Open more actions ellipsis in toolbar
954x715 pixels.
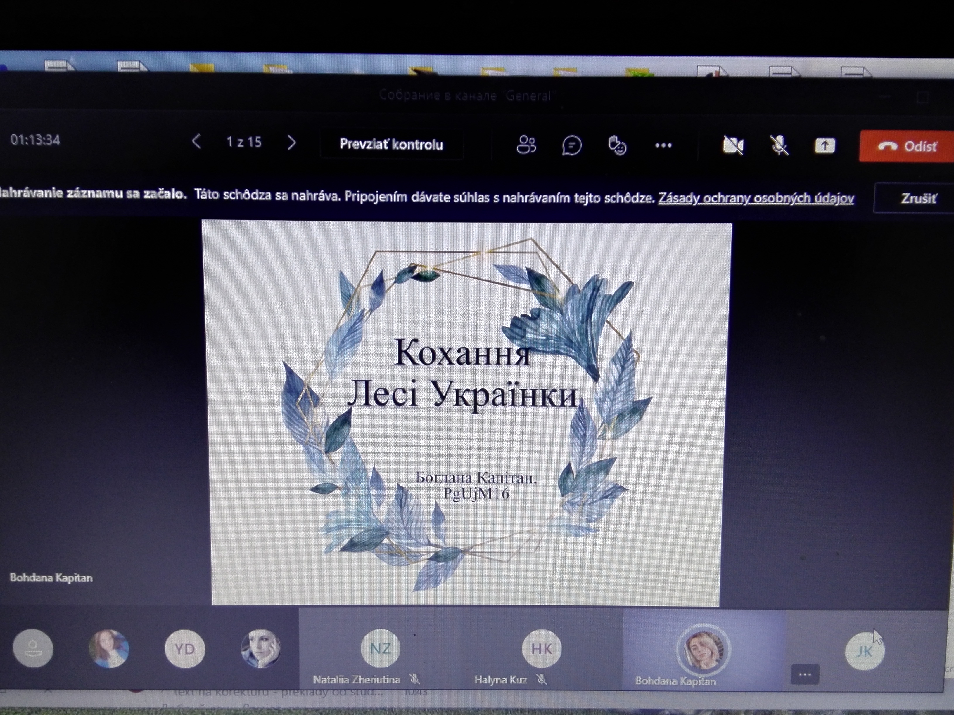(663, 146)
